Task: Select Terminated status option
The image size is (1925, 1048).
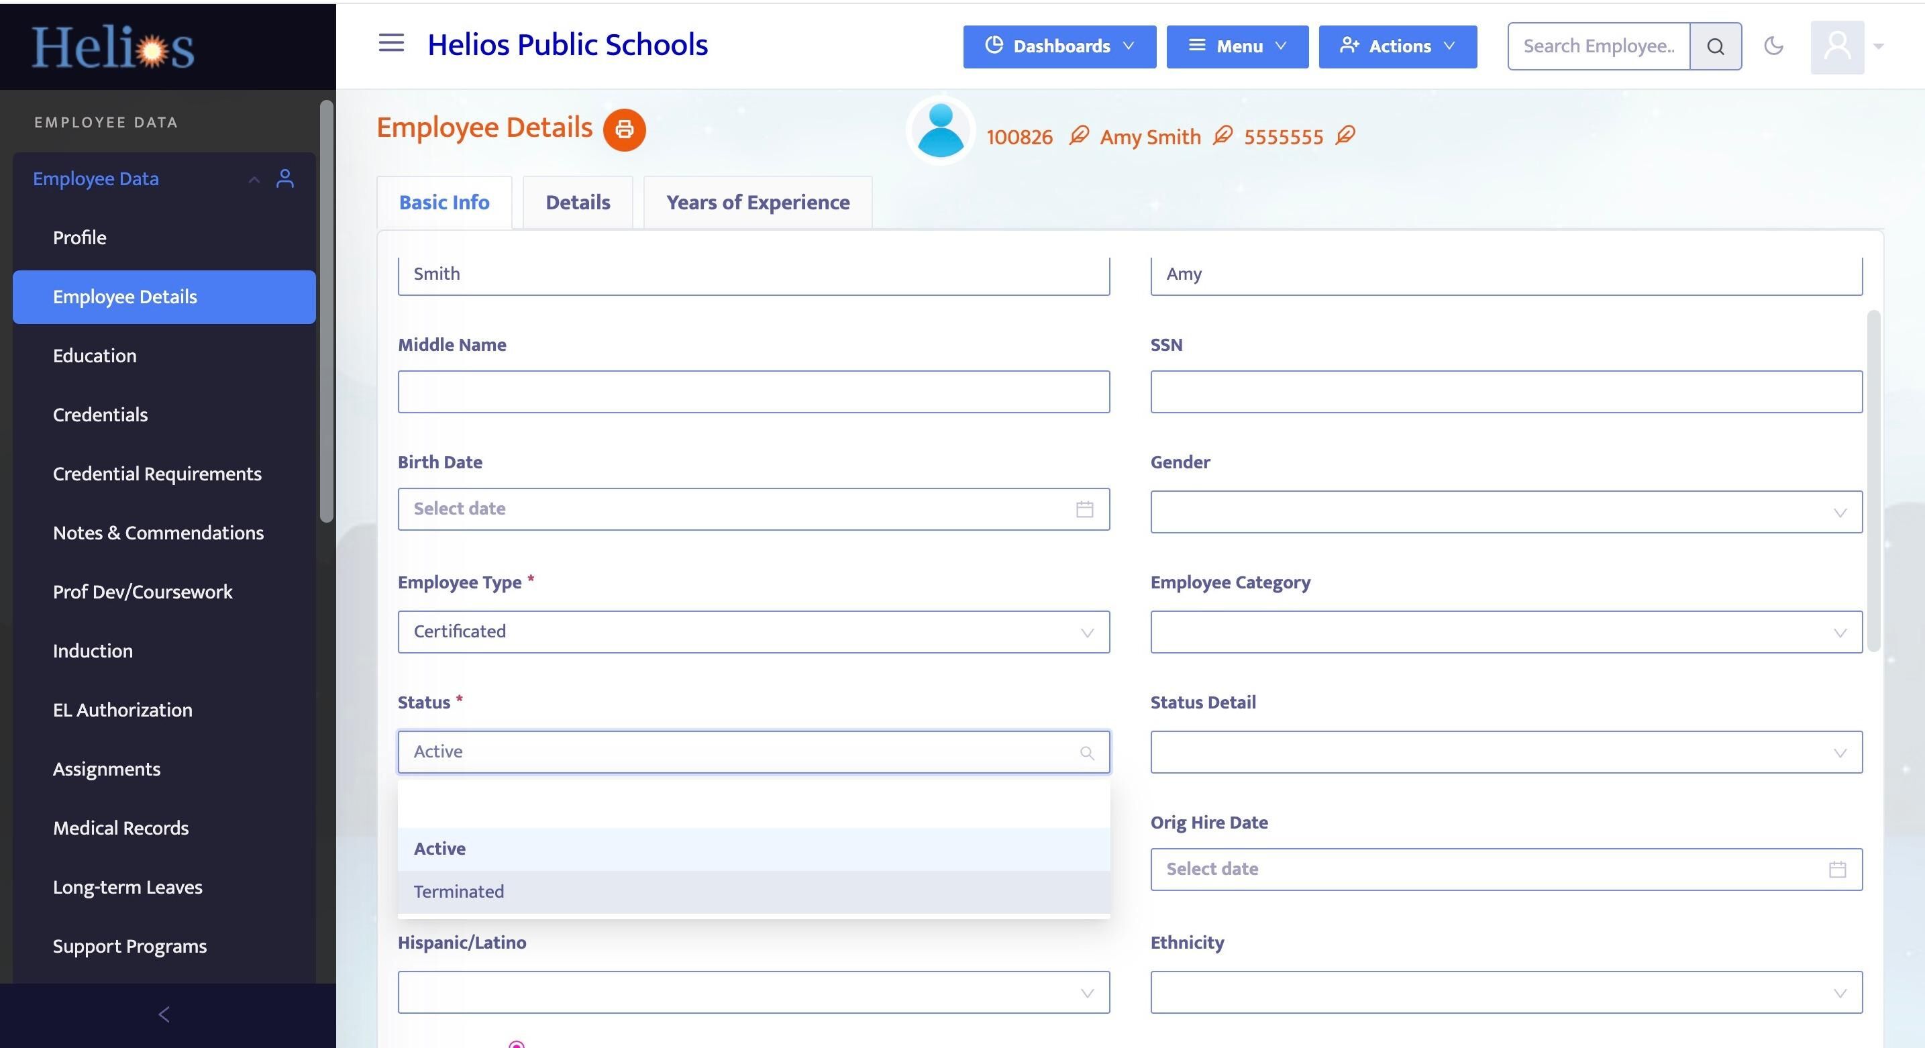Action: (x=459, y=892)
